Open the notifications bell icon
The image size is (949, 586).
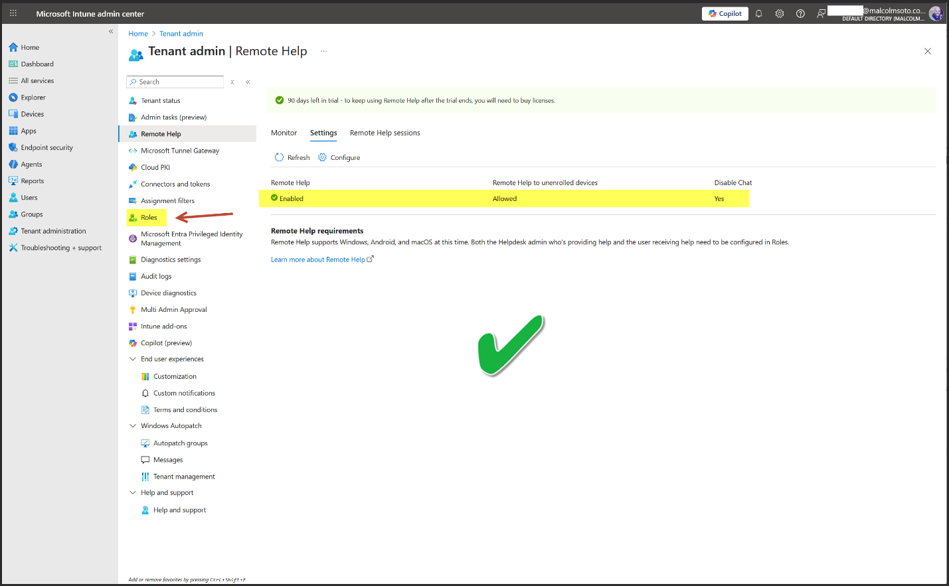758,14
